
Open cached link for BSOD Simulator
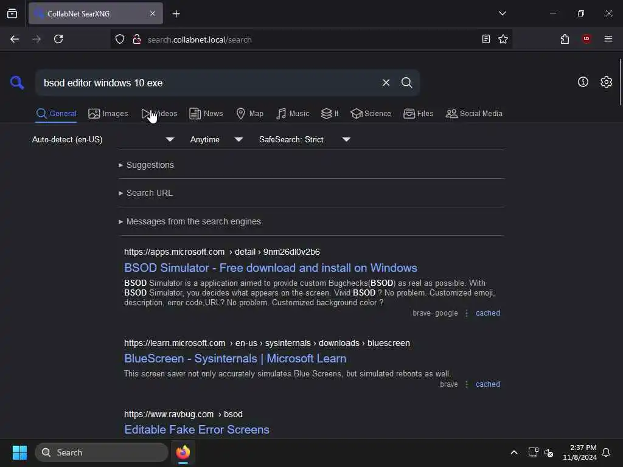(487, 313)
